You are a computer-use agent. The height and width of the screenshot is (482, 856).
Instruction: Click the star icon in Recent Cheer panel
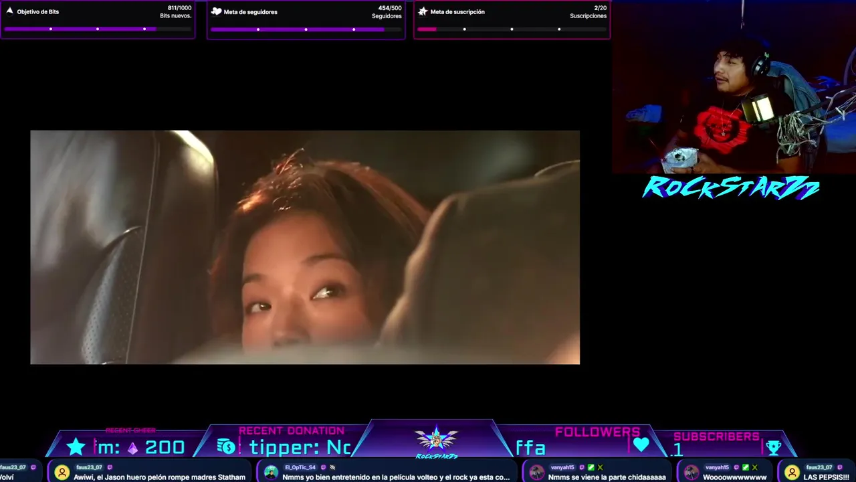(x=76, y=447)
